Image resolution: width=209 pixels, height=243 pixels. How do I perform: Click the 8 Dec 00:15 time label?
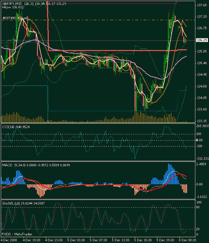click(188, 240)
